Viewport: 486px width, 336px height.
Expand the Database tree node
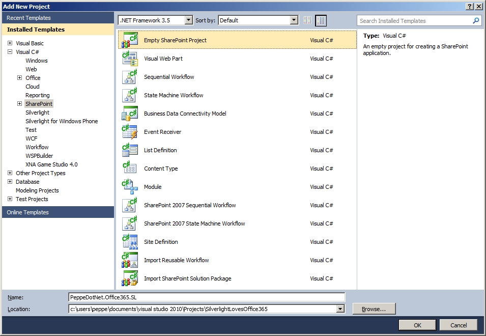click(x=10, y=182)
